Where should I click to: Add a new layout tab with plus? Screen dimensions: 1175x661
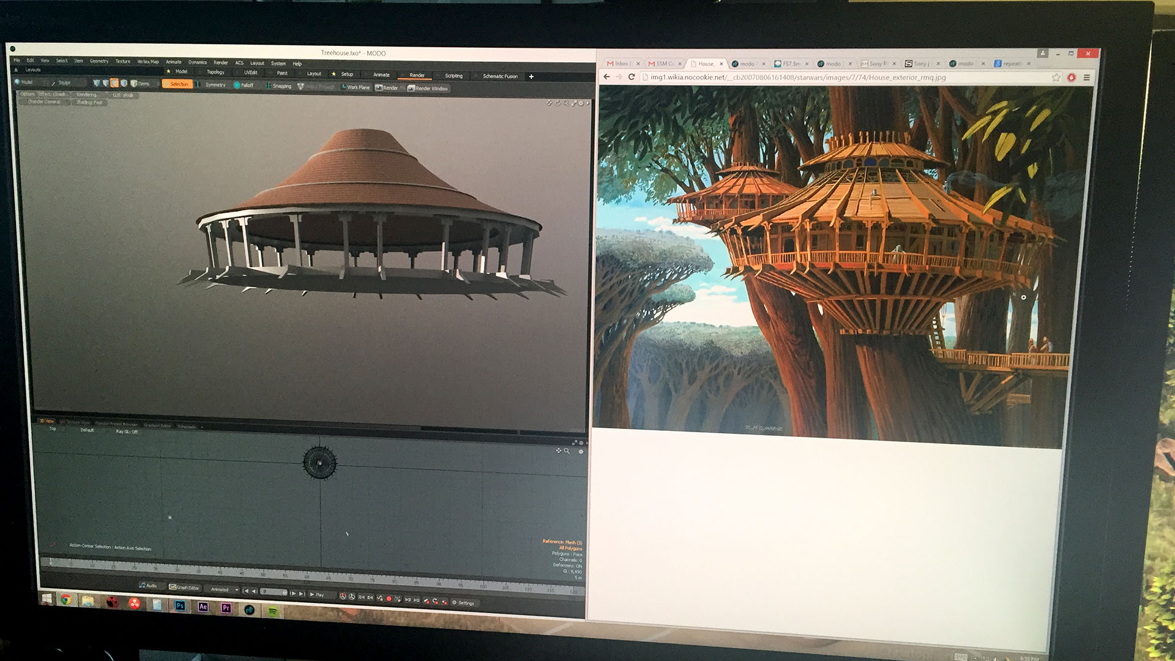tap(531, 77)
